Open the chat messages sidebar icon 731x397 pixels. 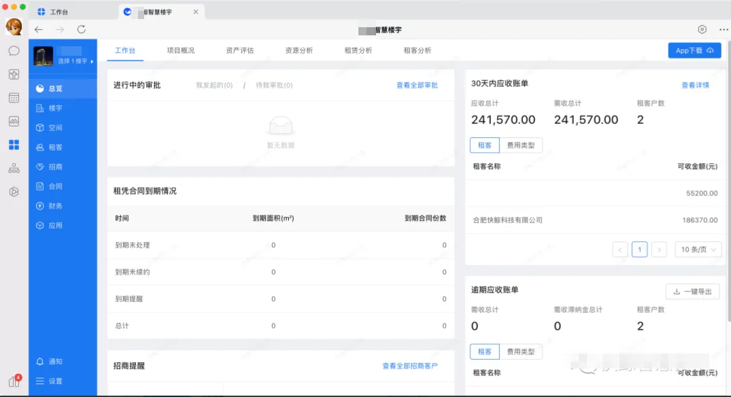(14, 51)
